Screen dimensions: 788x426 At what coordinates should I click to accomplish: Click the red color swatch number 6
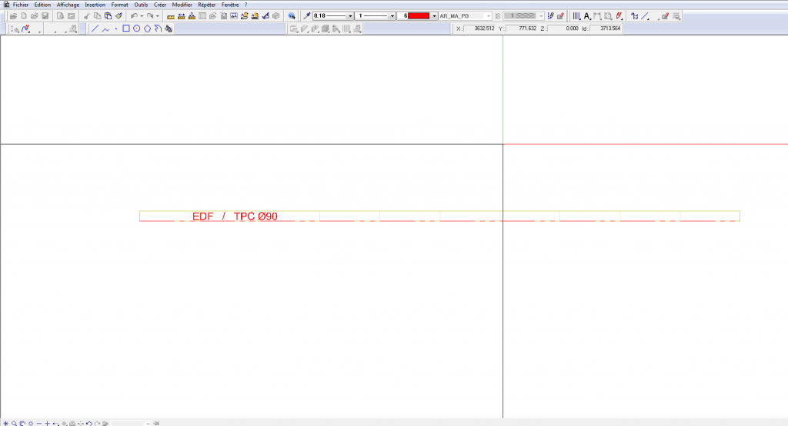[419, 16]
